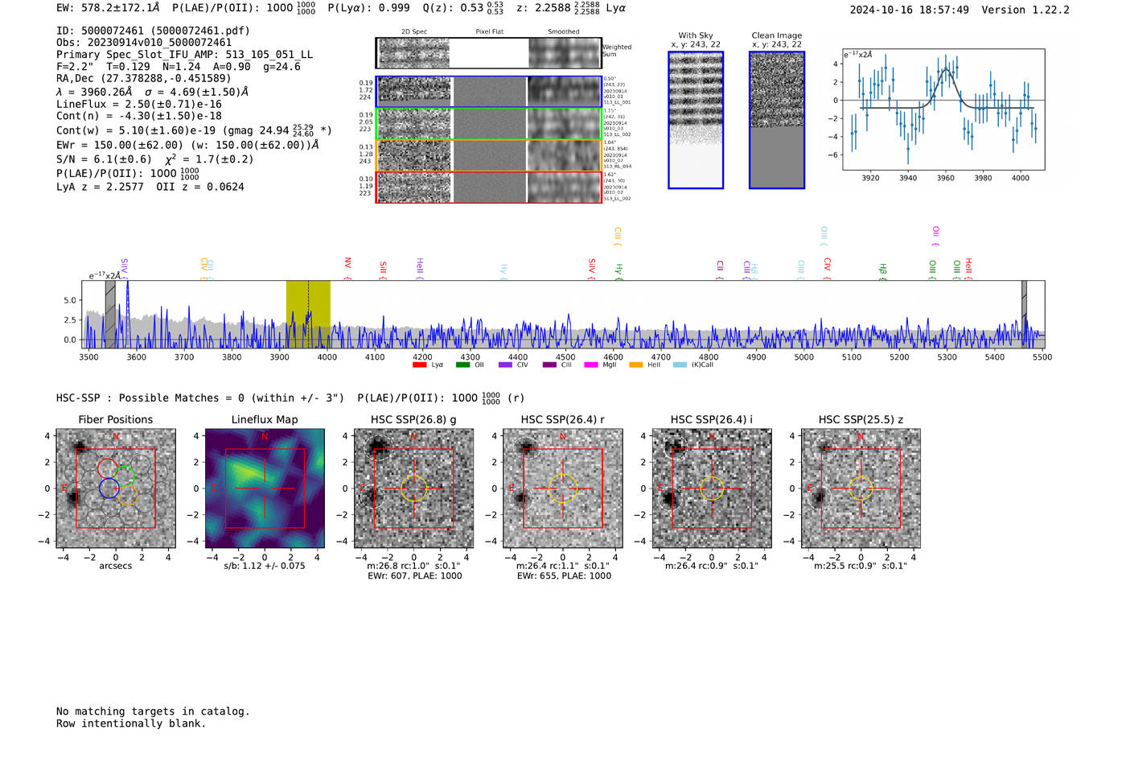The height and width of the screenshot is (767, 1126).
Task: Click the HSC-SSP : Possible Matches line
Action: click(290, 398)
